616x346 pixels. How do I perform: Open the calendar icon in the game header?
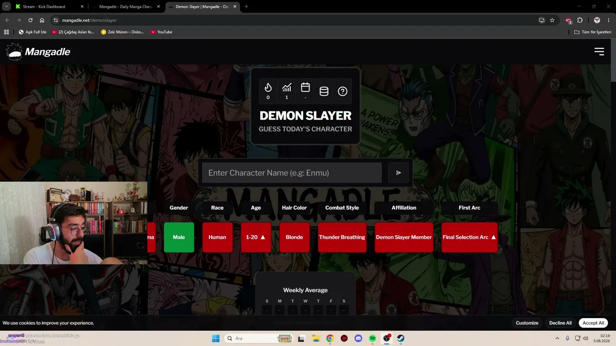[x=305, y=90]
